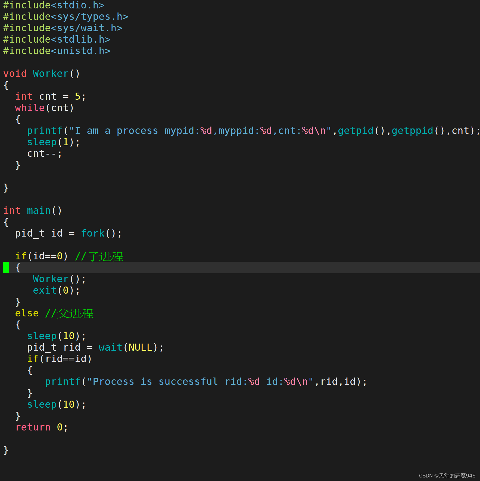Click the first 'sleep(10);' after else

(57, 336)
